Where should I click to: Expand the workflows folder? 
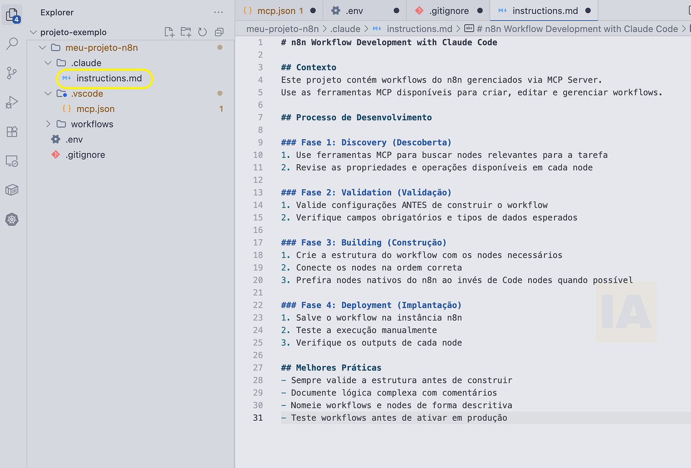48,124
